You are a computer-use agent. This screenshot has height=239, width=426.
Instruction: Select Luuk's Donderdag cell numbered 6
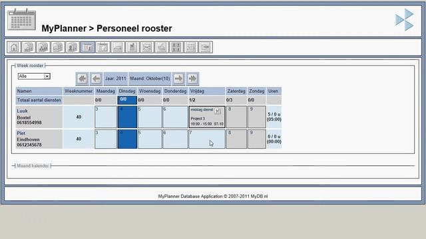[175, 117]
